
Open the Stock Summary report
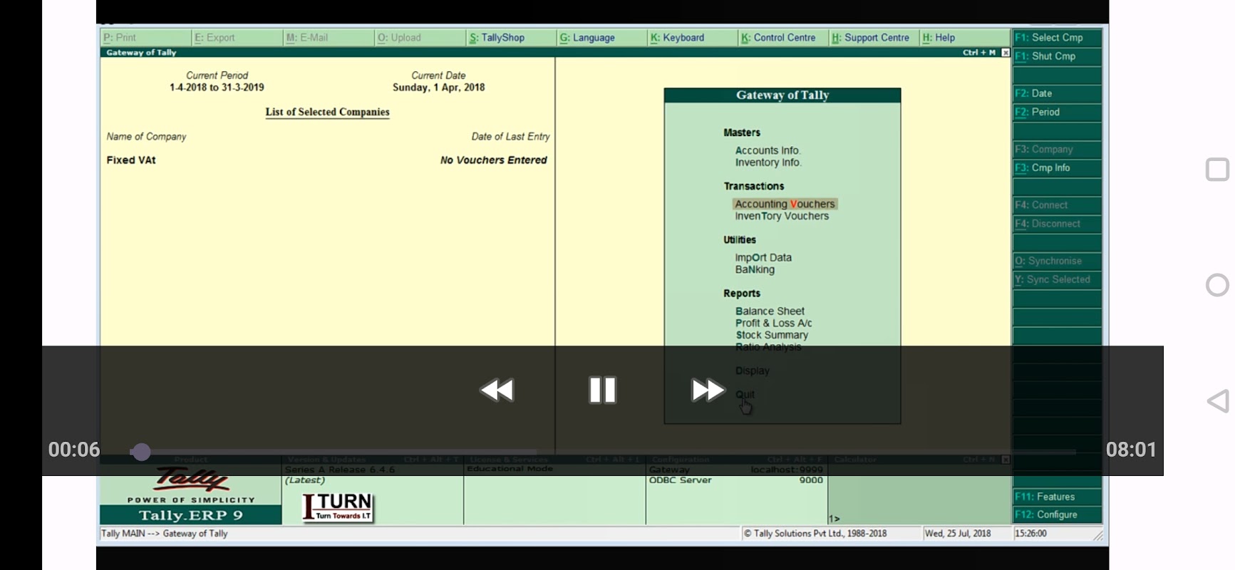tap(772, 336)
